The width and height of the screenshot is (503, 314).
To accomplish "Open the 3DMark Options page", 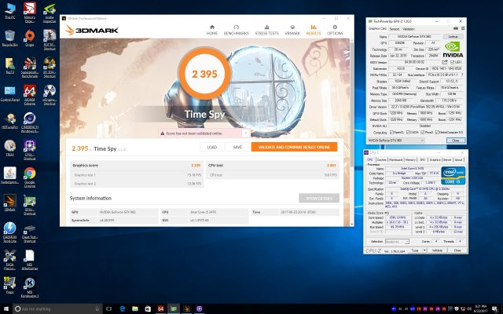I will [x=335, y=31].
